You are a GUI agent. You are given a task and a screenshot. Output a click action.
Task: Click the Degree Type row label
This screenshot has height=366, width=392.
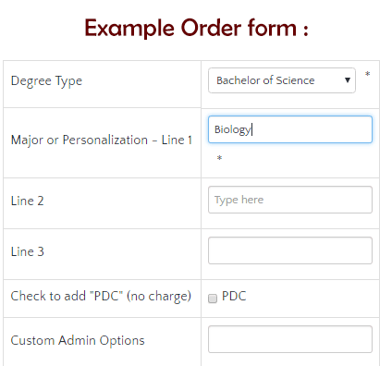[x=46, y=81]
